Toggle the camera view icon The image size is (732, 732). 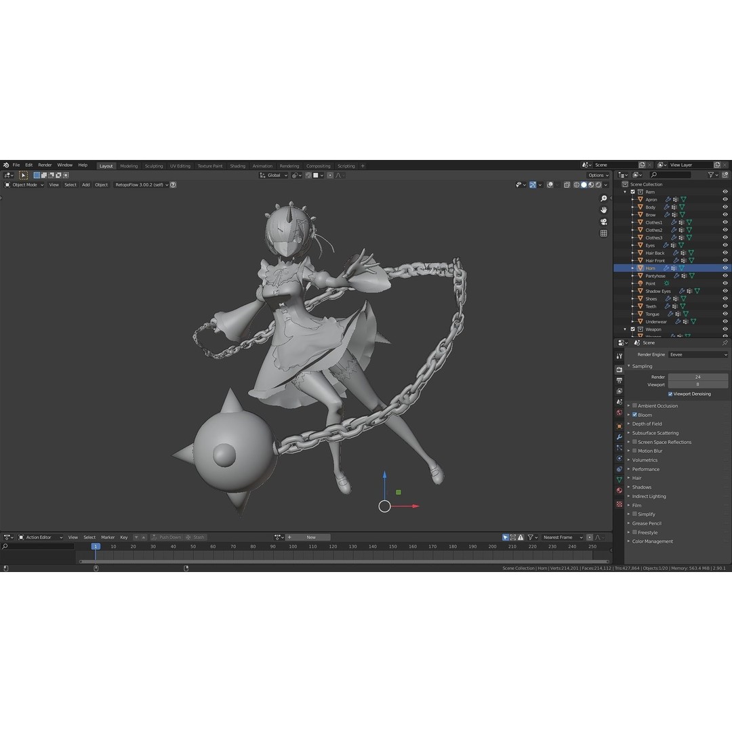click(x=604, y=221)
